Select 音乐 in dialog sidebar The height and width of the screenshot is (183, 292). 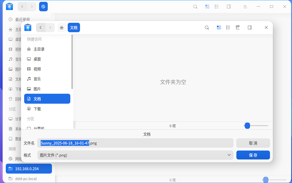(x=47, y=79)
